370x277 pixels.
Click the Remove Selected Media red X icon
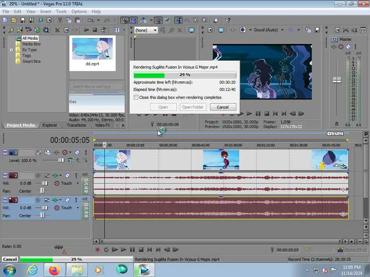57,30
